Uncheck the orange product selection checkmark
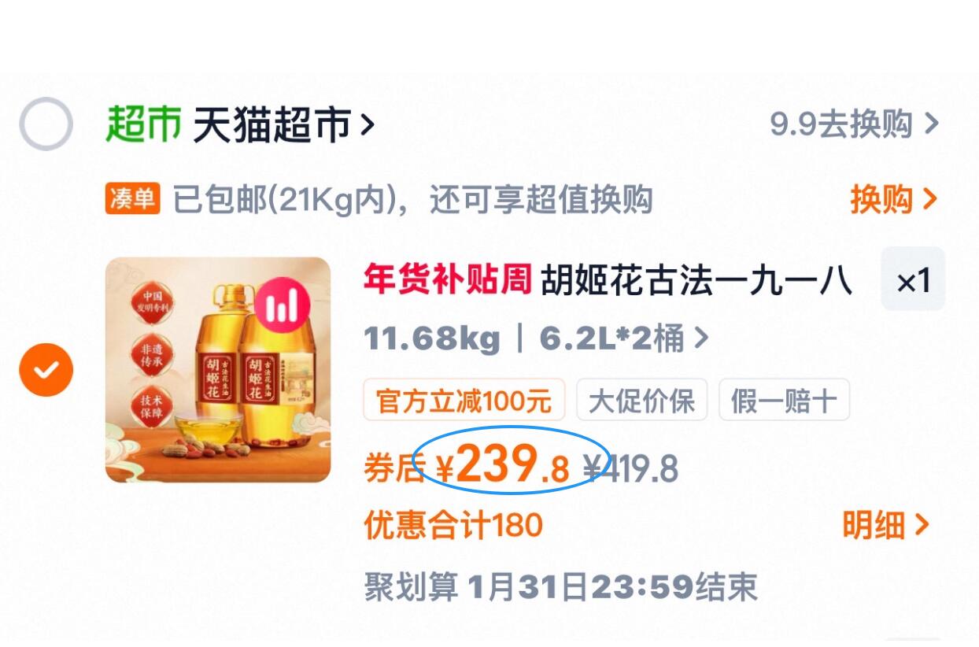Screen dimensions: 979x647 click(x=46, y=370)
